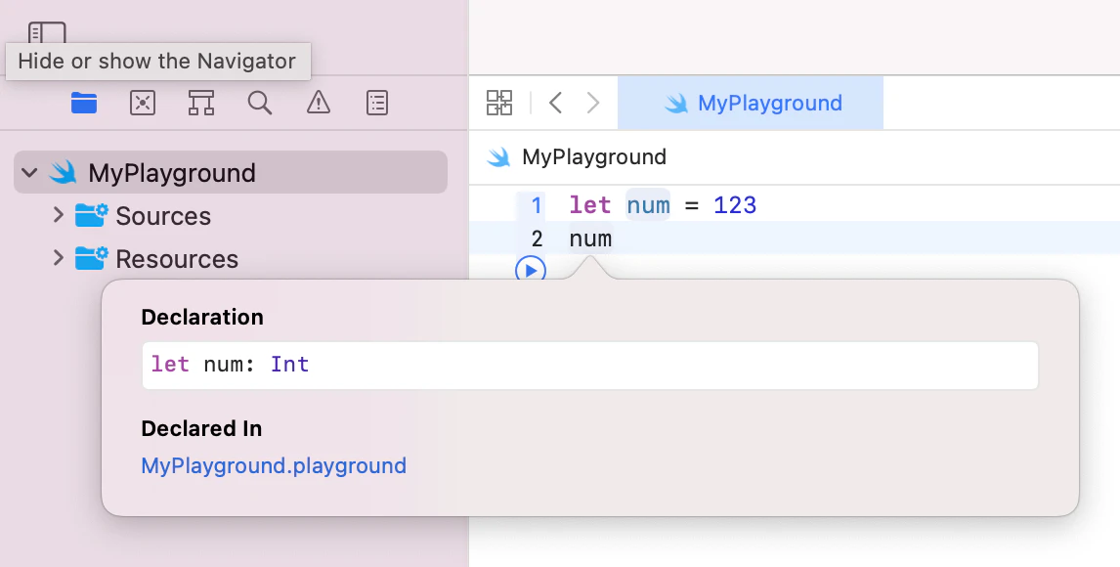The width and height of the screenshot is (1120, 567).
Task: Open the Source Control navigator
Action: point(143,103)
